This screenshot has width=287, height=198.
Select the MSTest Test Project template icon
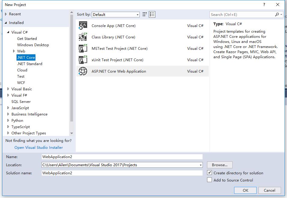coord(83,48)
